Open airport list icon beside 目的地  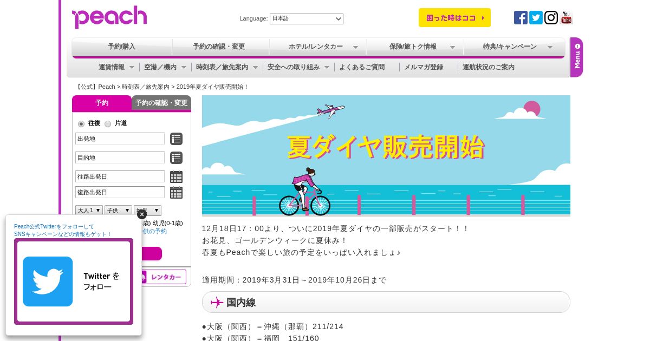tap(176, 158)
